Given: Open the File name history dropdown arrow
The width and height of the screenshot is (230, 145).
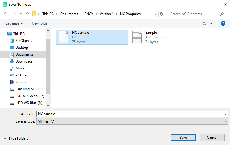Looking at the screenshot, I should click(x=225, y=114).
